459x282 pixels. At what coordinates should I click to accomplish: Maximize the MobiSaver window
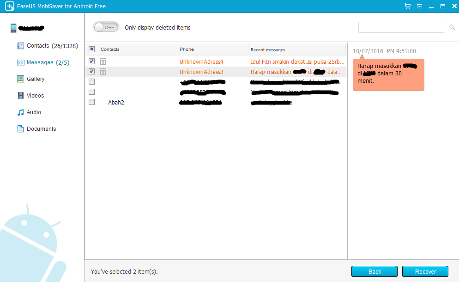[443, 6]
